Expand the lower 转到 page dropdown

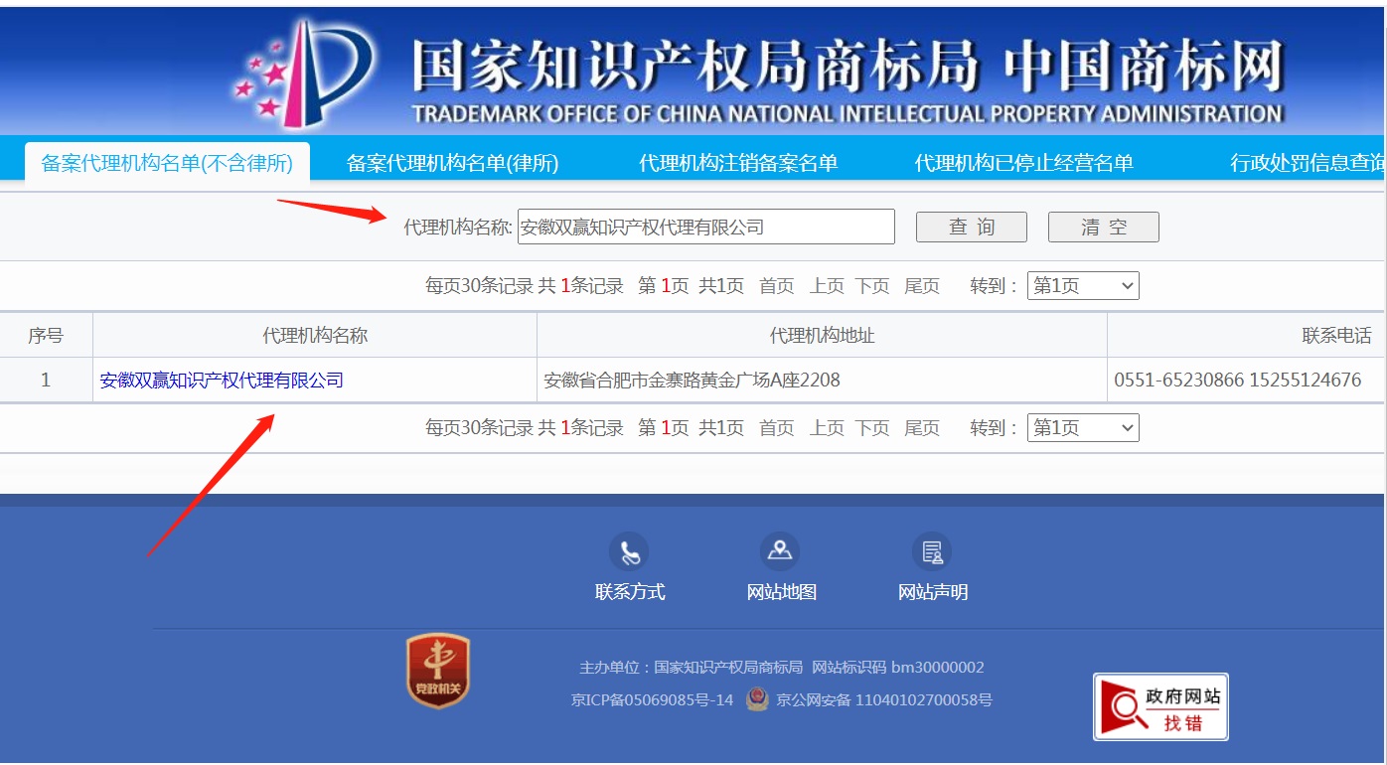[1083, 427]
